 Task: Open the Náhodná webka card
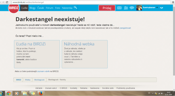(x=85, y=54)
